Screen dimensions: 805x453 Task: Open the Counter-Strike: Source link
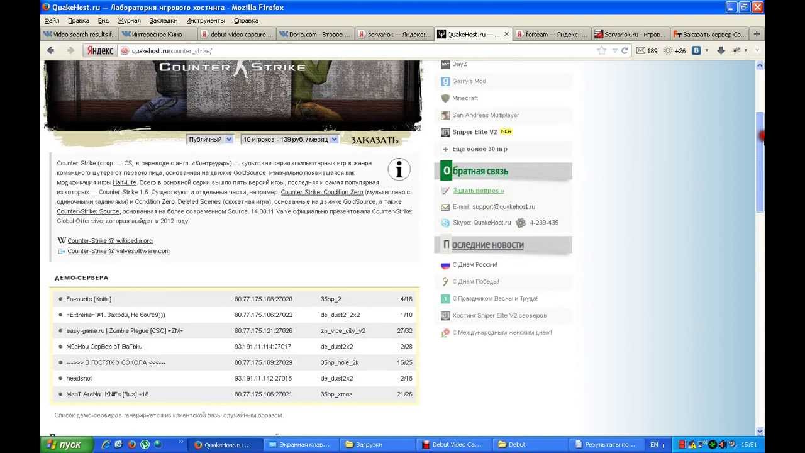(x=88, y=211)
